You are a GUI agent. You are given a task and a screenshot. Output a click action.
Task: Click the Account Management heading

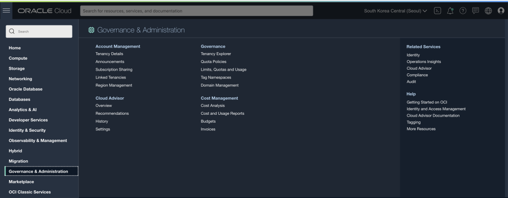118,47
